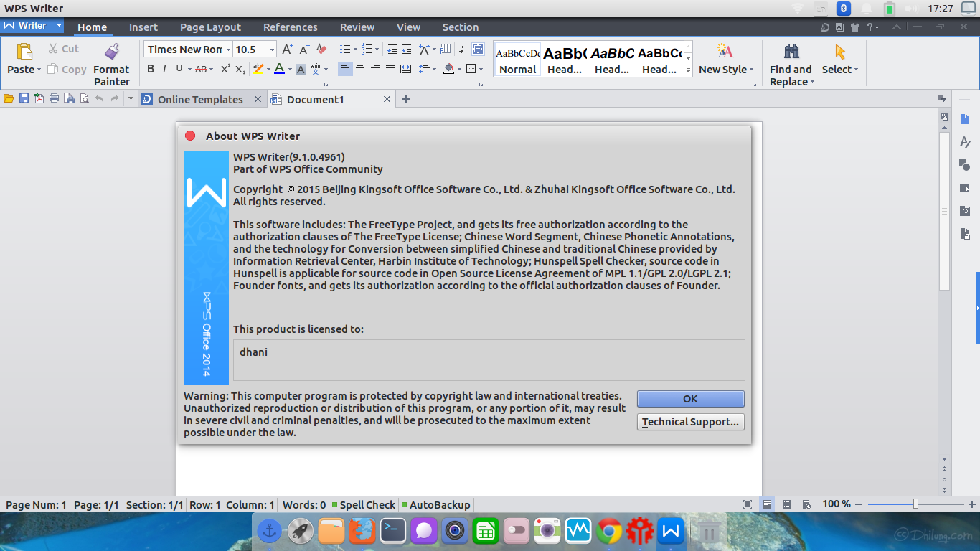This screenshot has height=551, width=980.
Task: Toggle strikethrough AB button
Action: pos(200,69)
